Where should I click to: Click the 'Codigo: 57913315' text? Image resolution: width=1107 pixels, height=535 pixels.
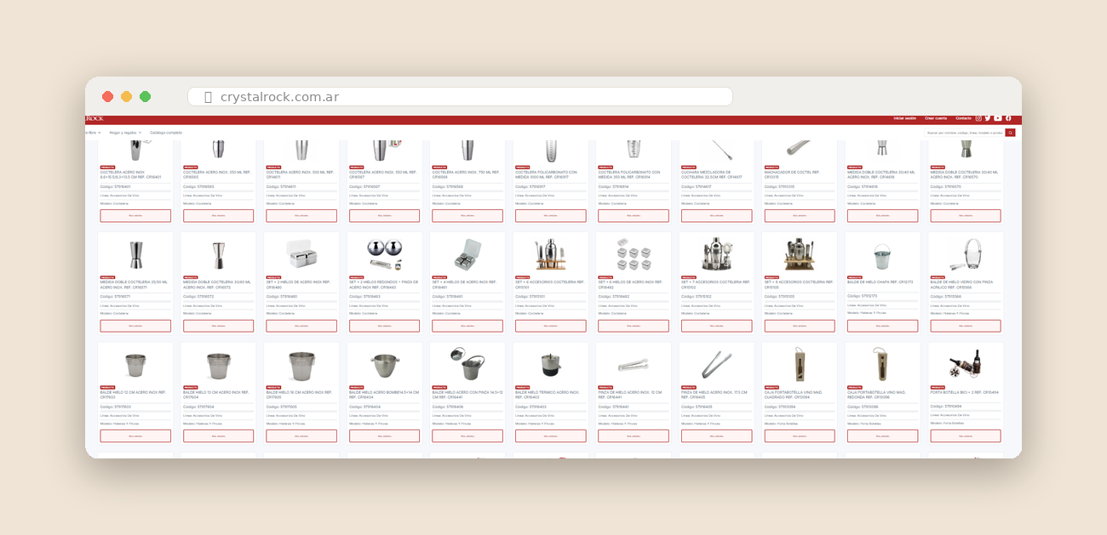point(779,186)
